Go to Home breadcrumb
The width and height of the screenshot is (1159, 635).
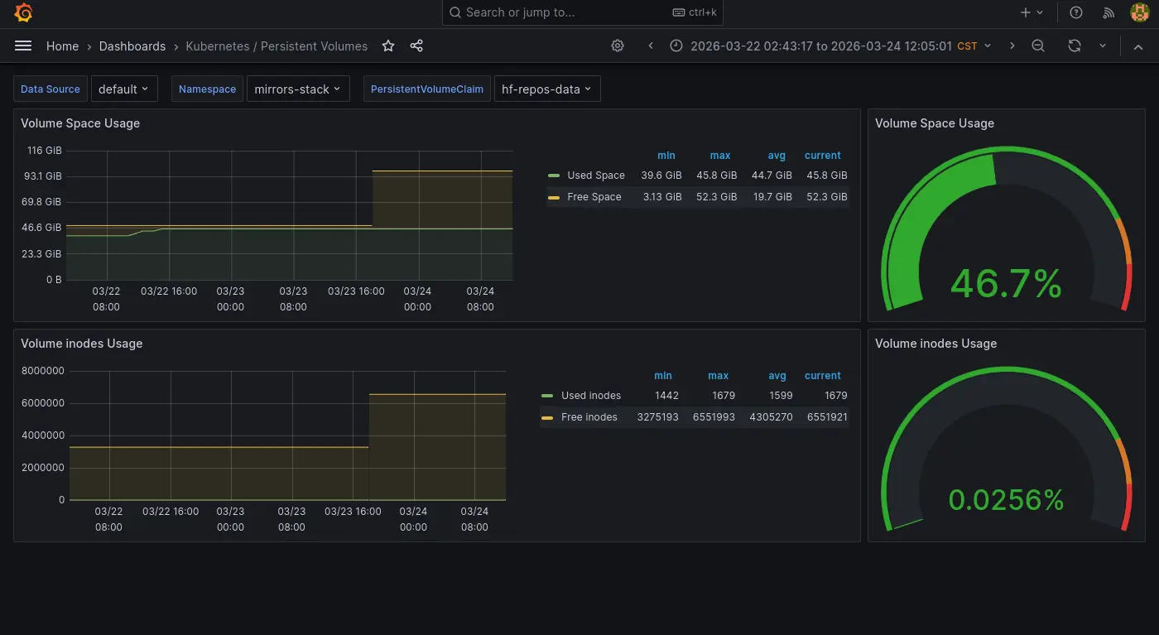coord(62,46)
